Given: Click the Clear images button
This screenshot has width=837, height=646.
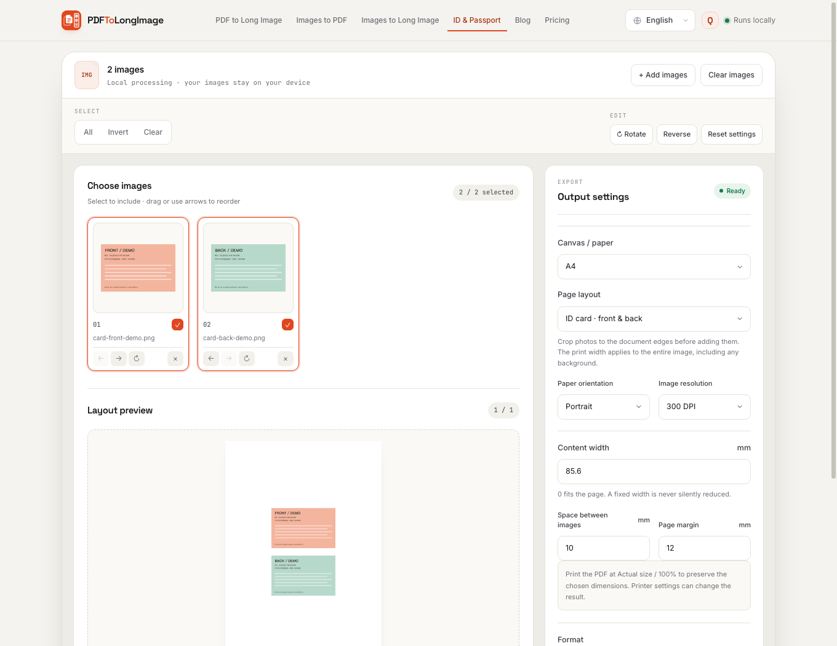Looking at the screenshot, I should click(x=731, y=75).
